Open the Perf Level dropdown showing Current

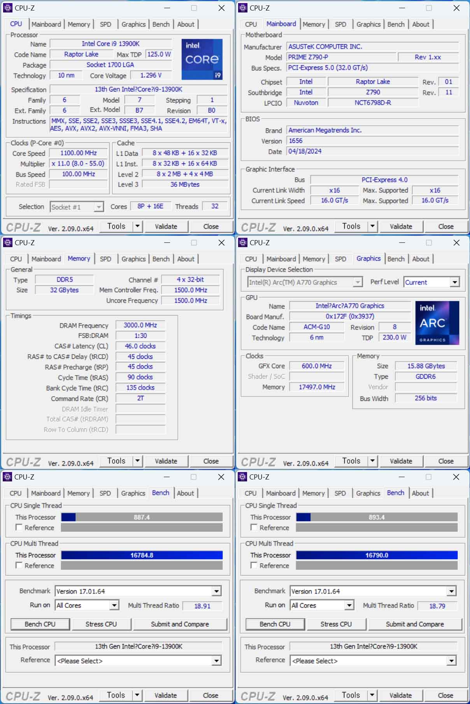pyautogui.click(x=454, y=282)
